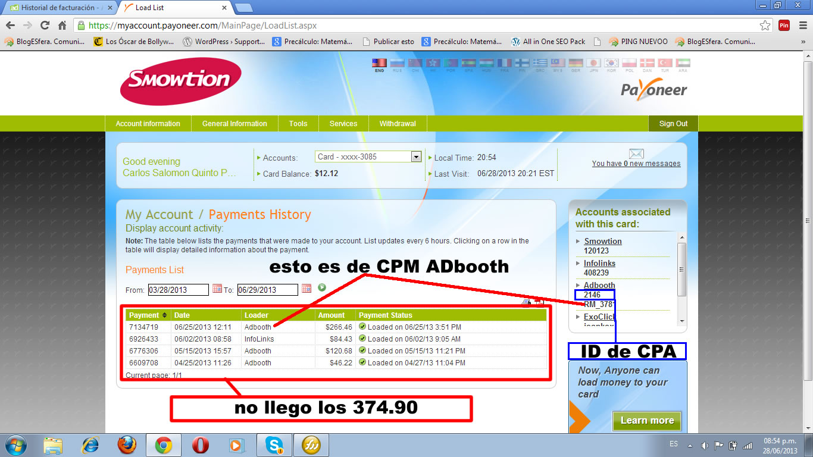Expand the Infolinks account arrow
813x457 pixels.
(x=579, y=264)
